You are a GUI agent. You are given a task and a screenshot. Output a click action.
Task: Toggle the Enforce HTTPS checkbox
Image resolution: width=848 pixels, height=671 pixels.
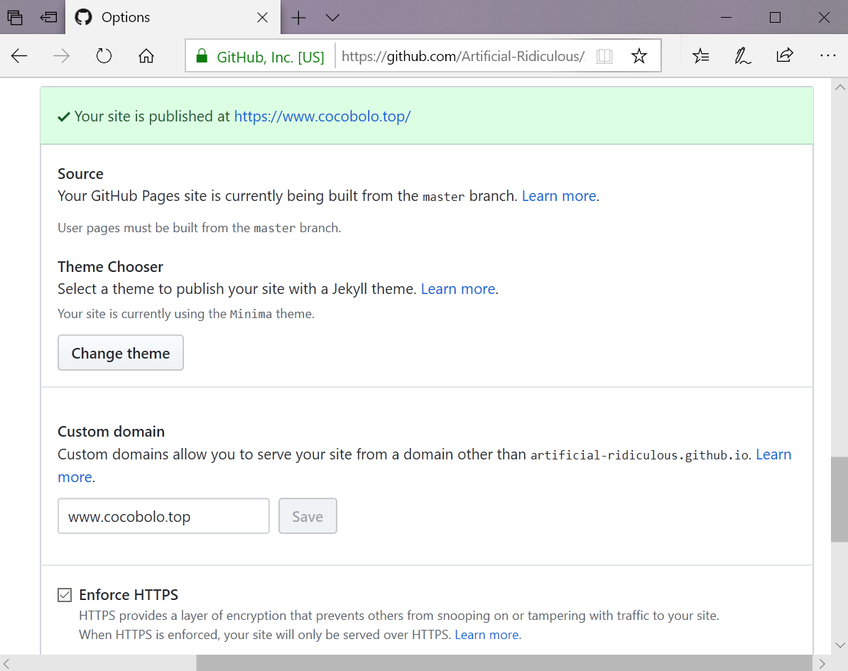click(x=65, y=595)
